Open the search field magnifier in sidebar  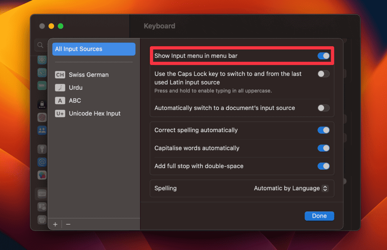click(40, 45)
